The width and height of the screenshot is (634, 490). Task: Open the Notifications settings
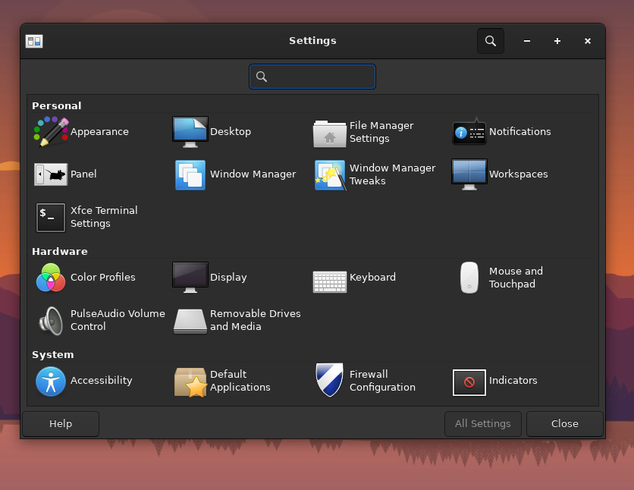(x=469, y=132)
